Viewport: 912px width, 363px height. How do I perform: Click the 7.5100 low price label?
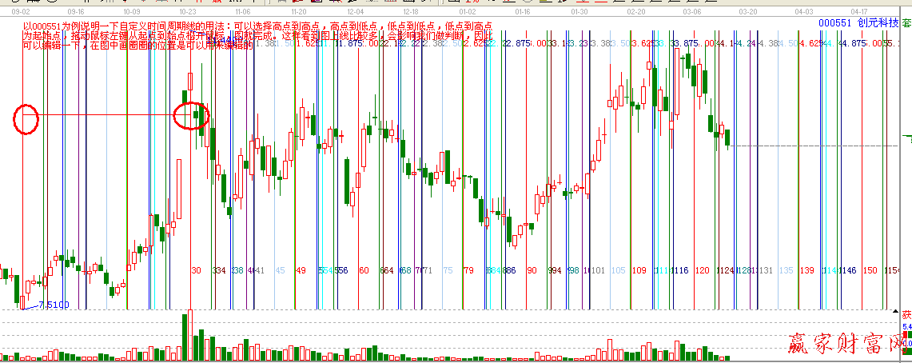pyautogui.click(x=54, y=305)
